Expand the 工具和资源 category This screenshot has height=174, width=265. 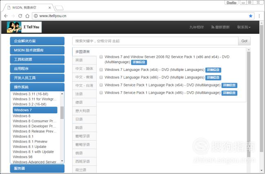click(x=37, y=59)
